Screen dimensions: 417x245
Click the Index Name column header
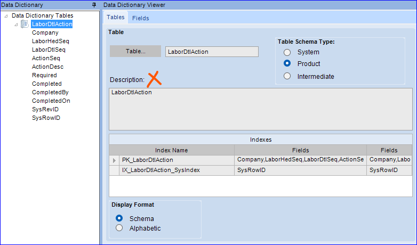172,150
